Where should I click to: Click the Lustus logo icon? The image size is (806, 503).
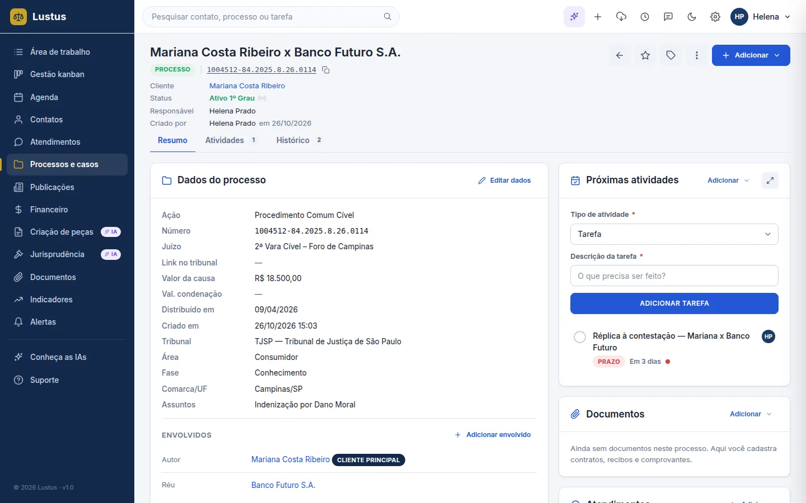coord(18,17)
